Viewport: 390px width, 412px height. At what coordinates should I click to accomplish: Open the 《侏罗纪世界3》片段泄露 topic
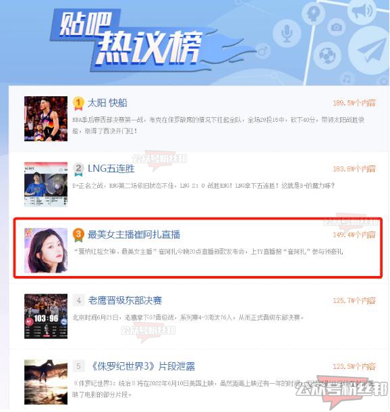click(142, 366)
